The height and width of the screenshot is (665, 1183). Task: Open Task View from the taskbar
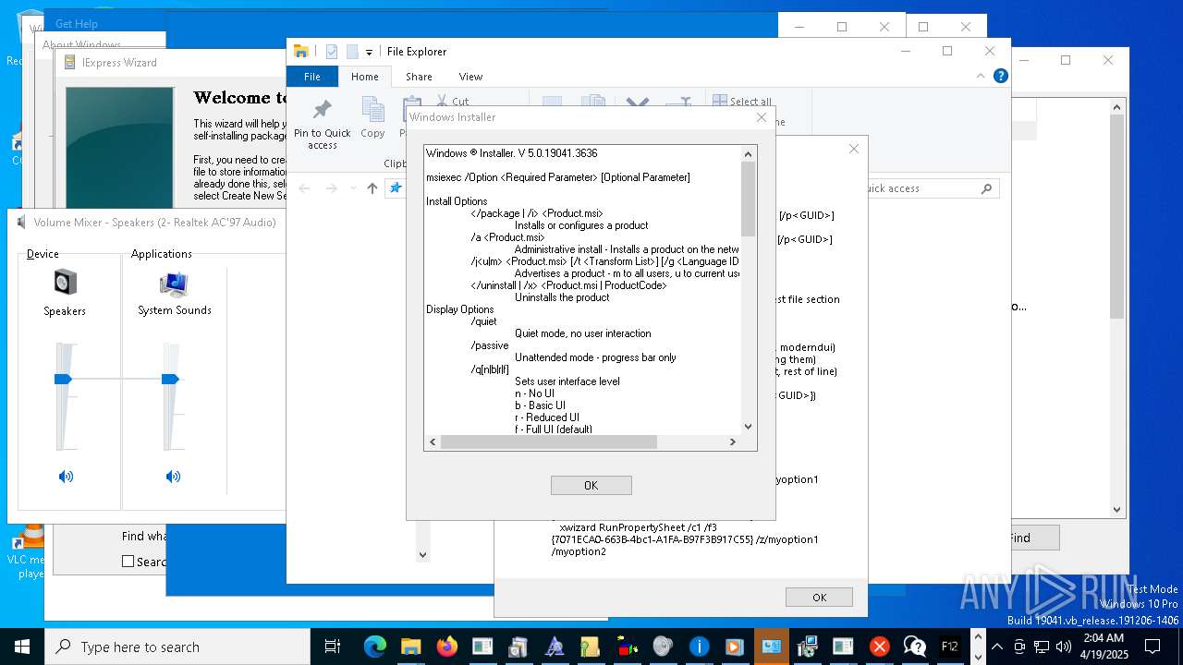tap(333, 647)
